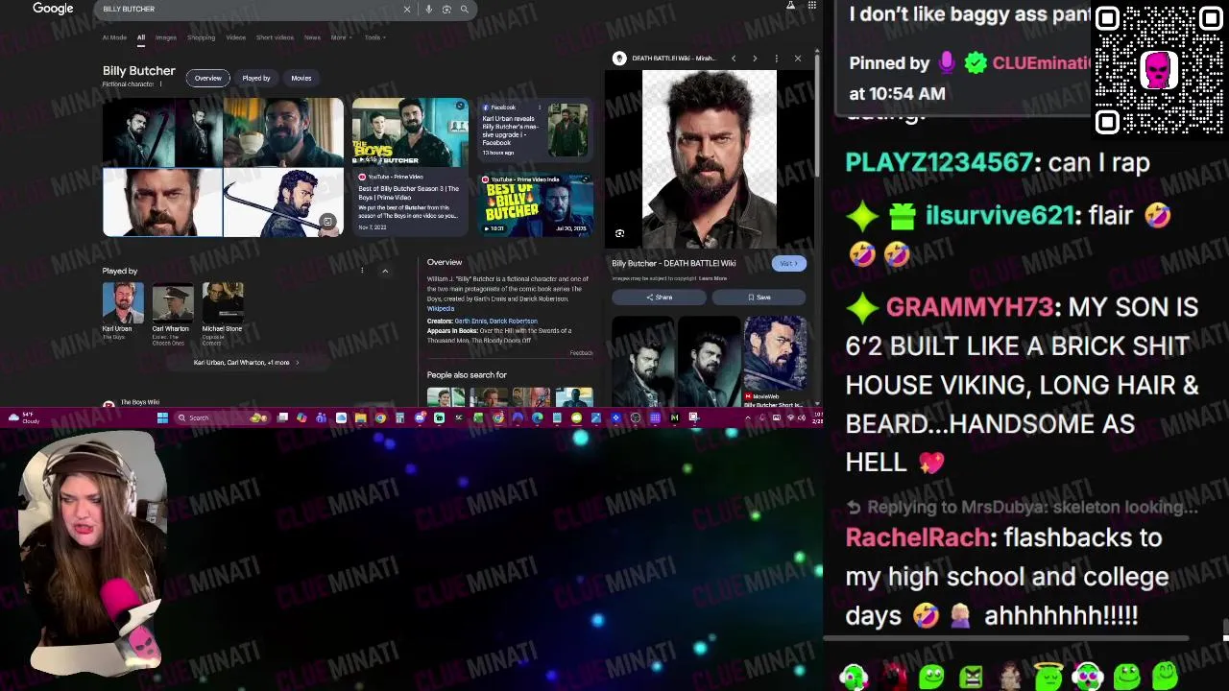Go to the Google logo homepage
The height and width of the screenshot is (691, 1229).
(53, 9)
